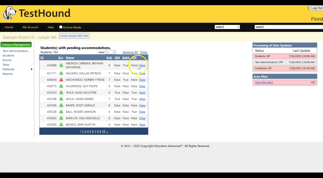Image resolution: width=323 pixels, height=178 pixels.
Task: Click red alert icon for ANCHONDO, KORBIN TYRESE
Action: pos(61,80)
